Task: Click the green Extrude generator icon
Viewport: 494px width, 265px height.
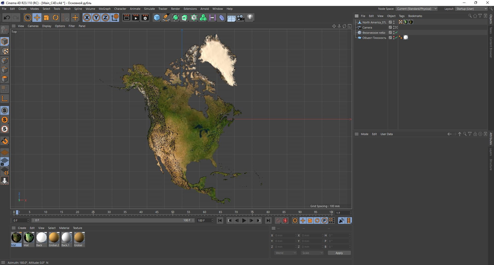Action: click(185, 17)
